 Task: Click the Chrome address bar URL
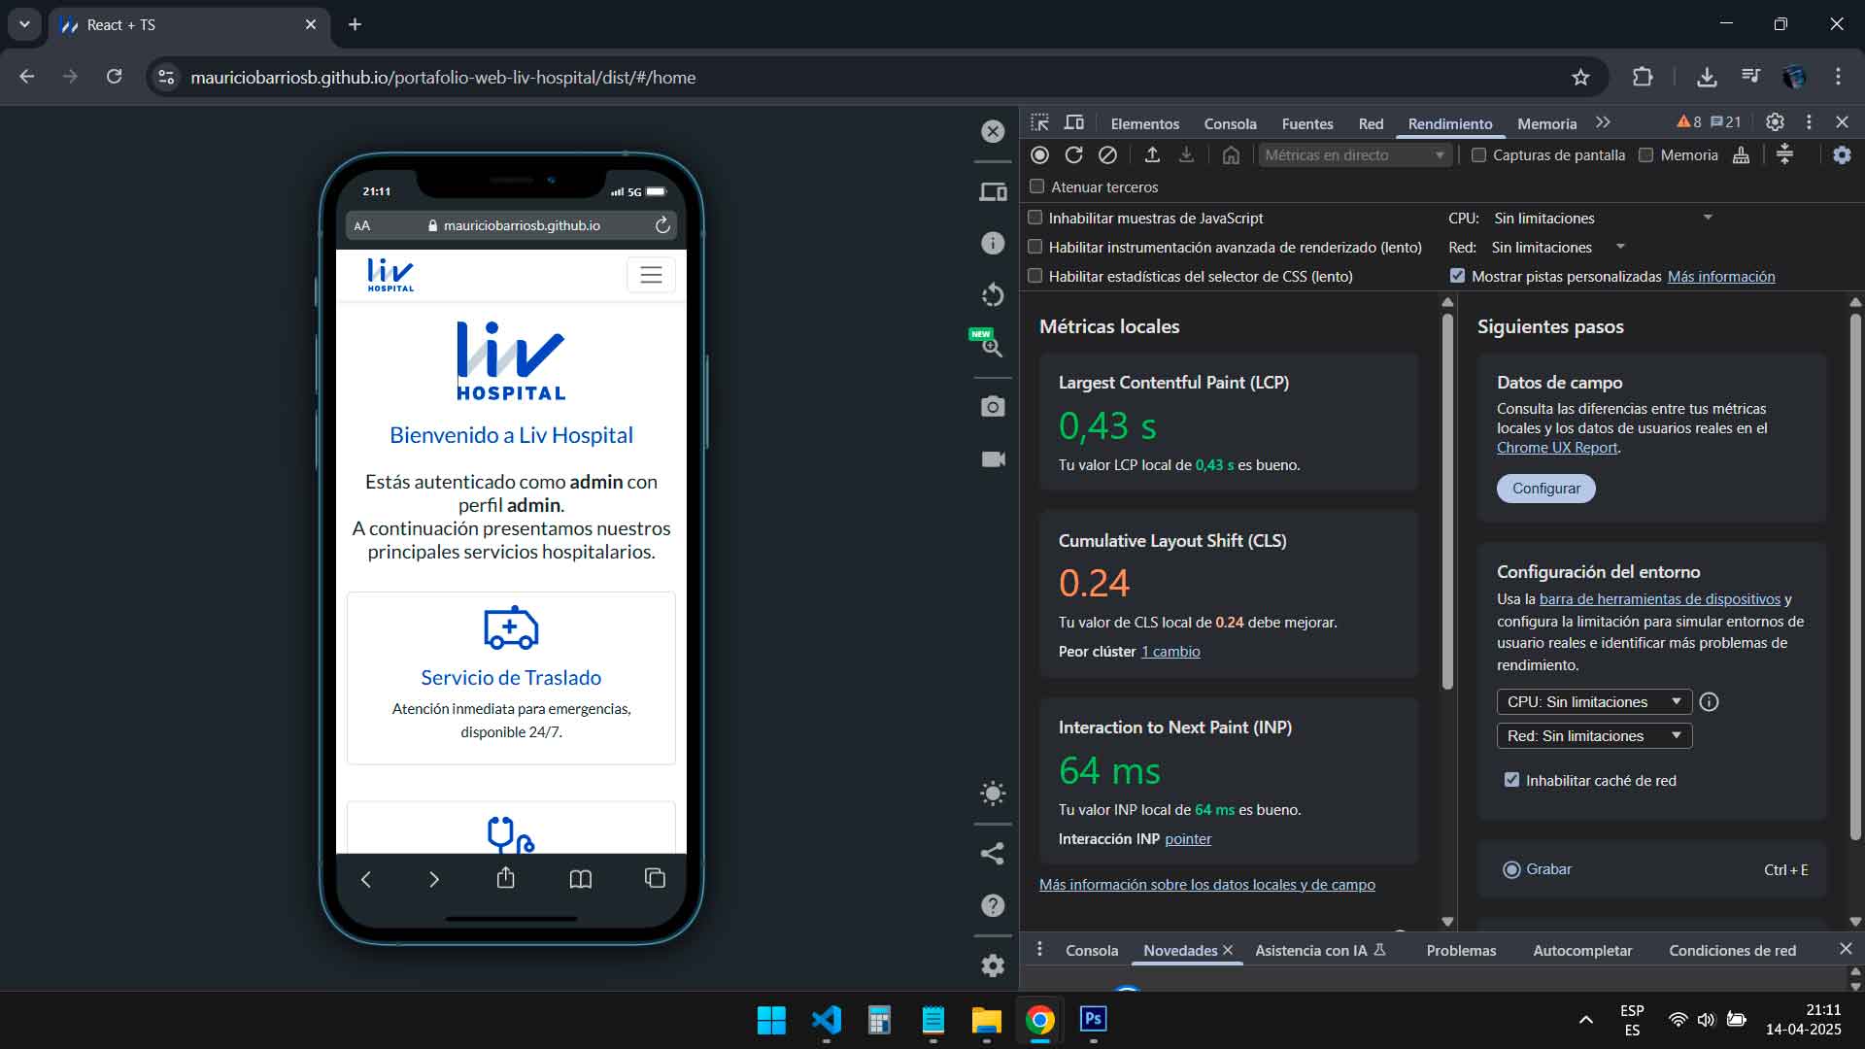pyautogui.click(x=443, y=78)
